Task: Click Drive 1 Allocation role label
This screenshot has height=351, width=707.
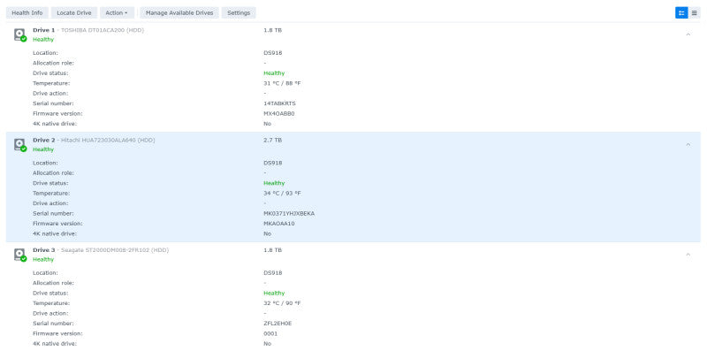Action: (53, 63)
